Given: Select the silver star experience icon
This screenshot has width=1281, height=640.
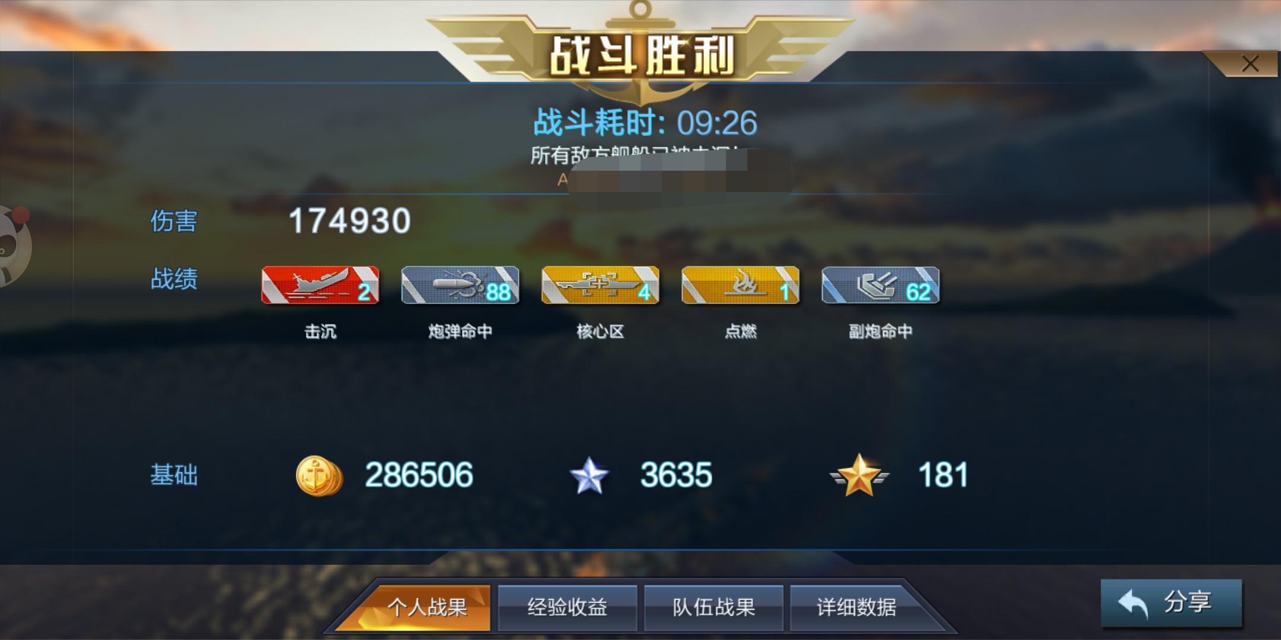Looking at the screenshot, I should pyautogui.click(x=589, y=475).
